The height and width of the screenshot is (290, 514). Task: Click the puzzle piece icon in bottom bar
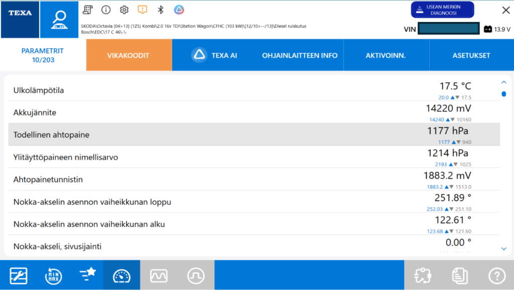[x=423, y=275]
